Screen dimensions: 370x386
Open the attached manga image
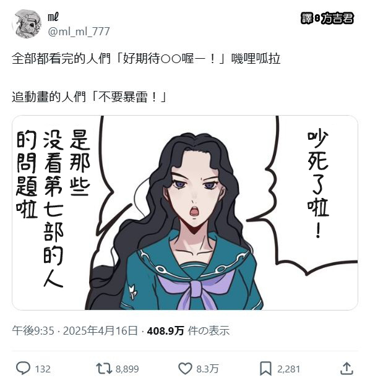(x=185, y=213)
